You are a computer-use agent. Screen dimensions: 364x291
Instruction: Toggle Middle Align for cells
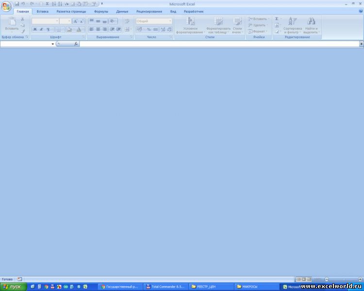tap(98, 21)
